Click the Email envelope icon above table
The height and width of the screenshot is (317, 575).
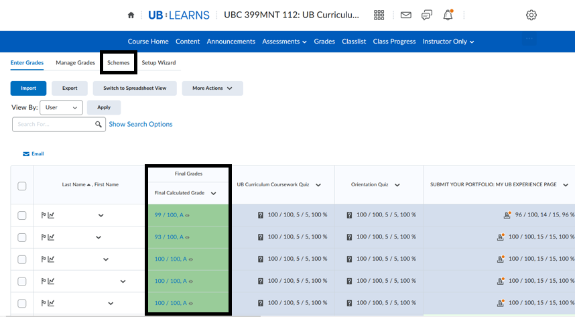[x=27, y=154]
